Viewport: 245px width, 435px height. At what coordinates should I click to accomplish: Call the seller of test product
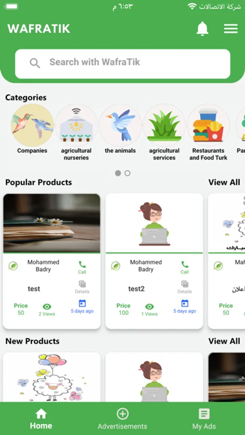[x=82, y=267]
